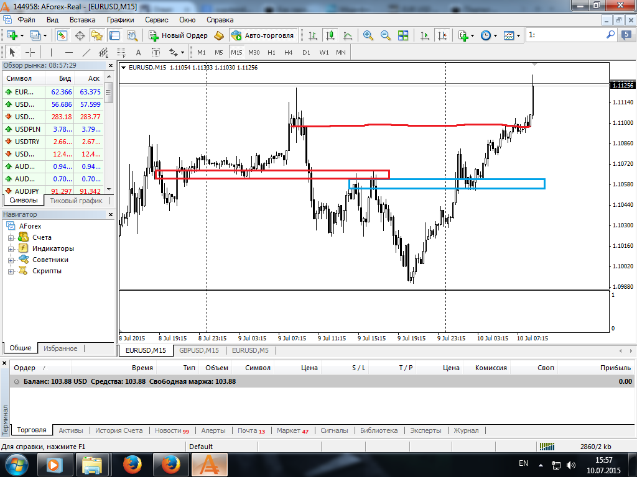
Task: Click the Zoom In magnifier icon
Action: pos(368,35)
